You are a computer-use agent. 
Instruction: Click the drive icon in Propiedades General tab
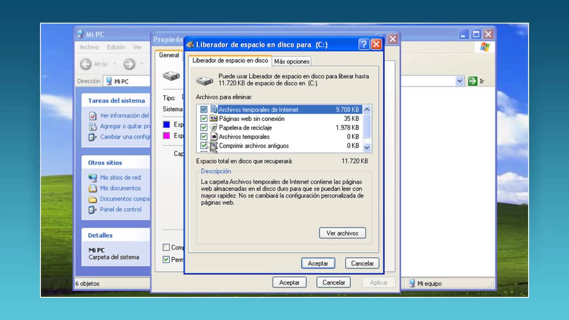(x=171, y=76)
